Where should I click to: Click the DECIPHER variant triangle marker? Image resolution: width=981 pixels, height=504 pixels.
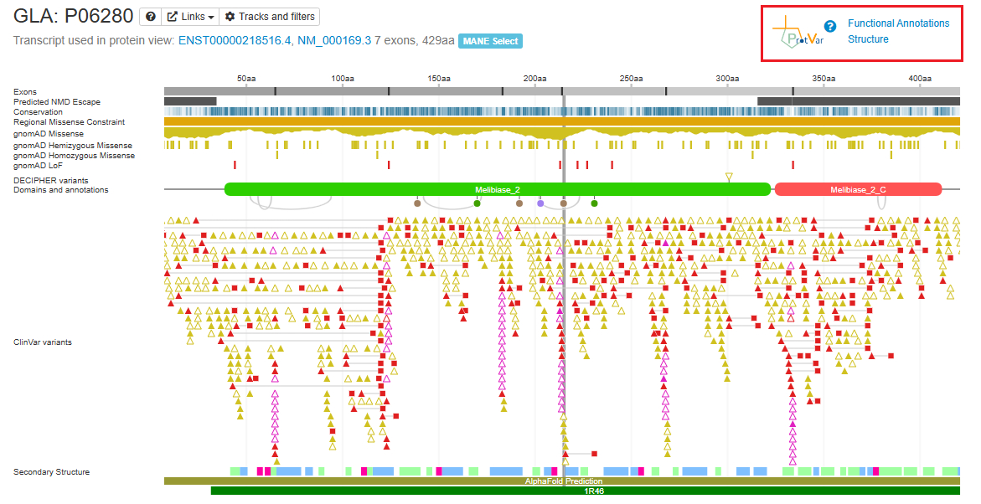(x=729, y=177)
